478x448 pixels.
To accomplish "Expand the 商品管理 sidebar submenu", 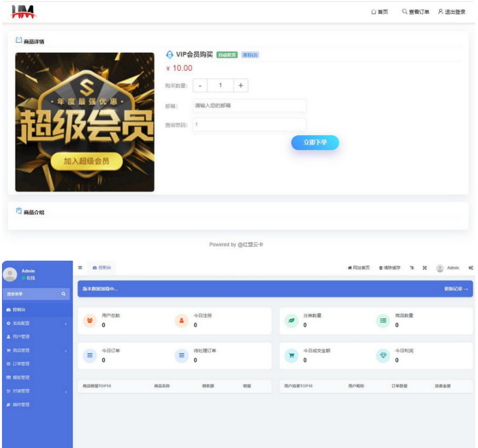I will coord(36,350).
